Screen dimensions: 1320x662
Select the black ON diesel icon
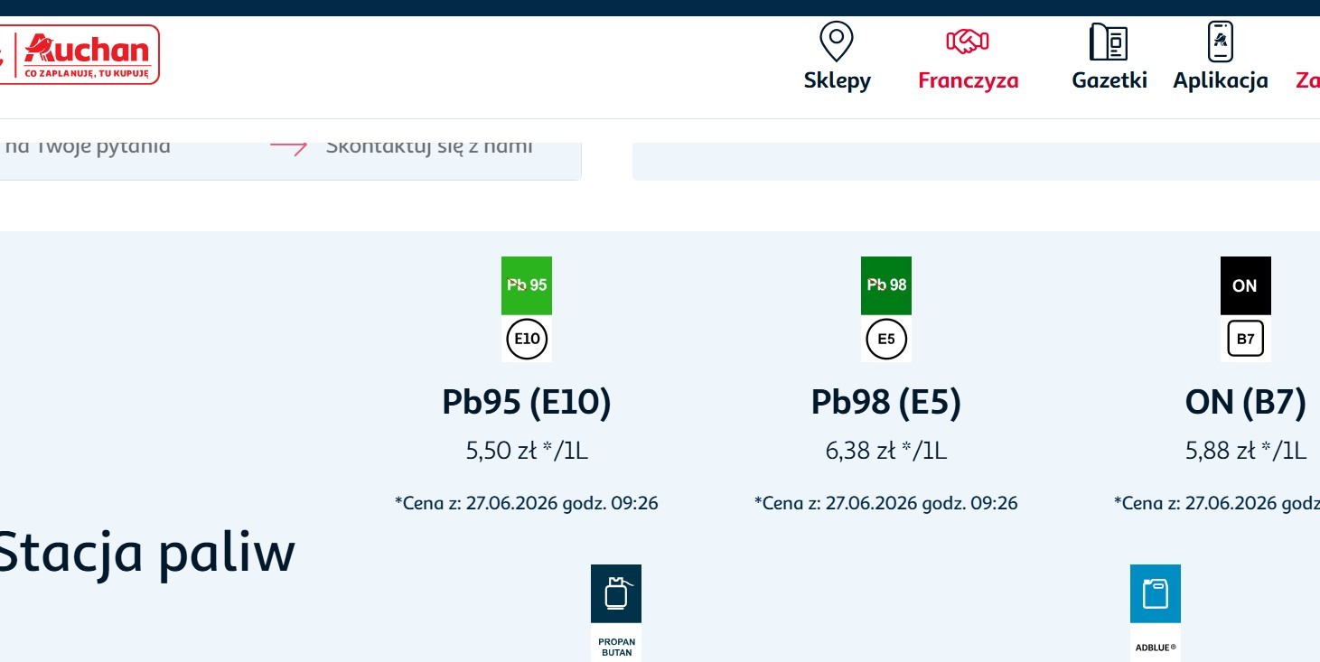pos(1246,285)
